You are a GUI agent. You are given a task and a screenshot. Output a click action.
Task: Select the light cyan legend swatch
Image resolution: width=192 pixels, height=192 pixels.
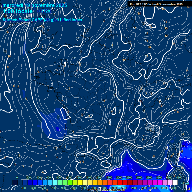(x=55, y=182)
